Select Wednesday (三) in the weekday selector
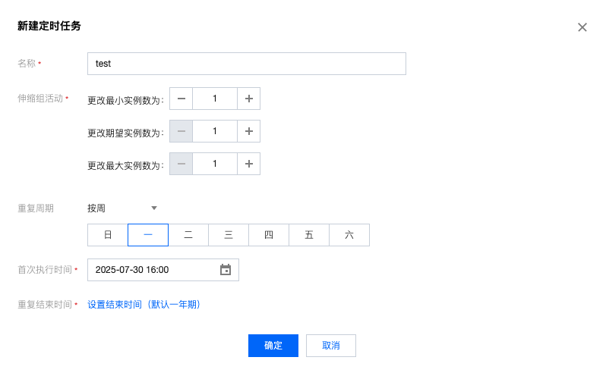 pyautogui.click(x=229, y=235)
